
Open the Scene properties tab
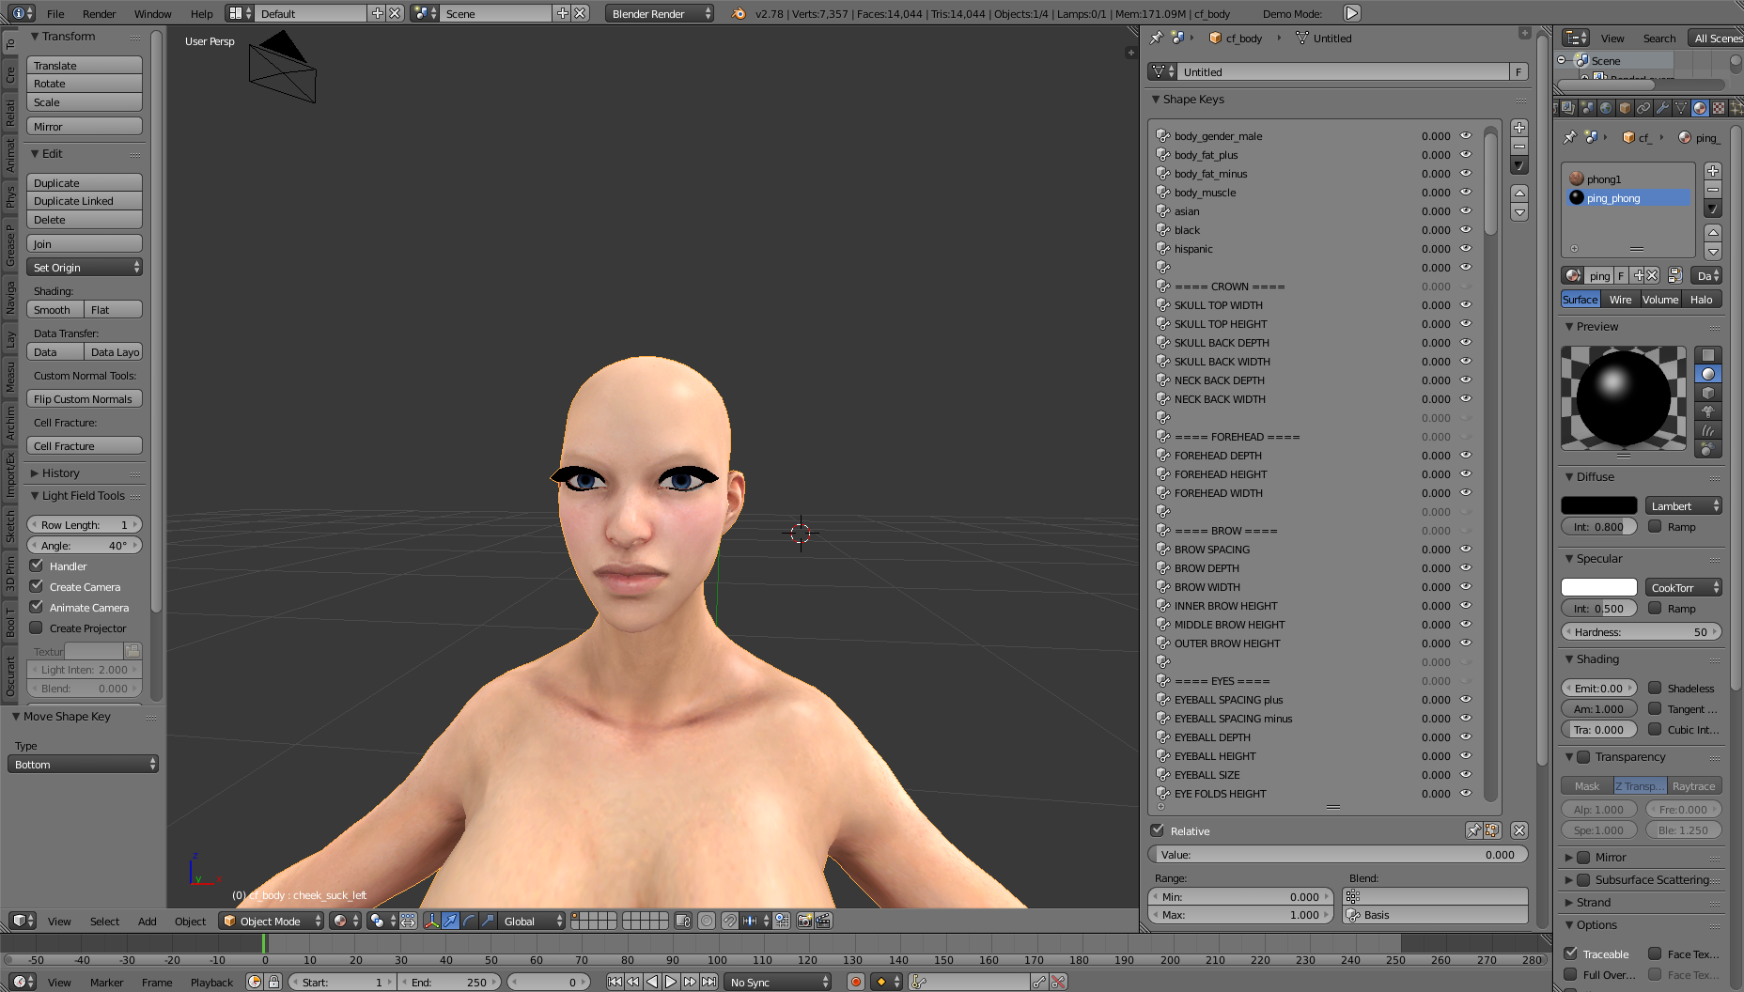click(1586, 108)
